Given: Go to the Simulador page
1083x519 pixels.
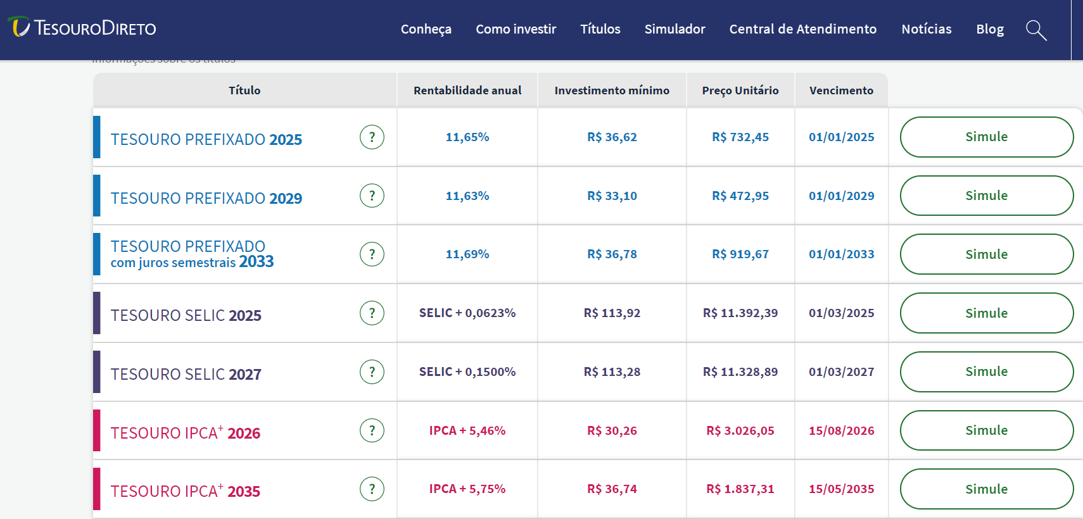Looking at the screenshot, I should 675,29.
